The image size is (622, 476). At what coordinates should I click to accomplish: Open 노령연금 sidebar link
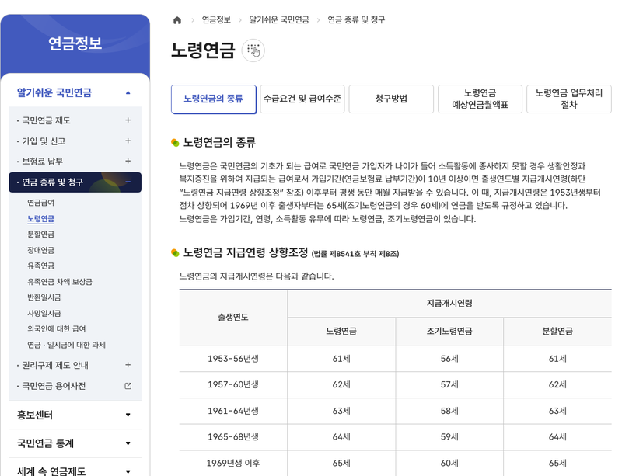pyautogui.click(x=41, y=218)
